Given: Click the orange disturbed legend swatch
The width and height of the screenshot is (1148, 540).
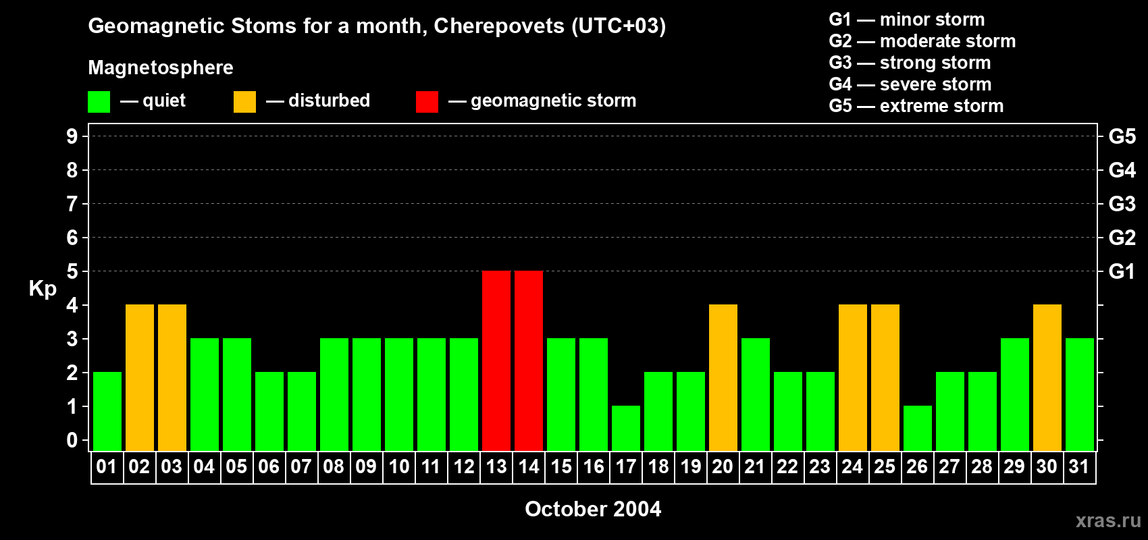Looking at the screenshot, I should (244, 102).
